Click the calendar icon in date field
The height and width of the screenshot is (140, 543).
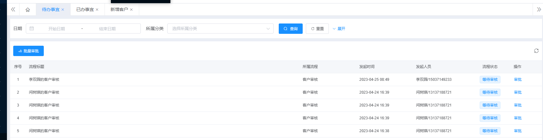[32, 29]
